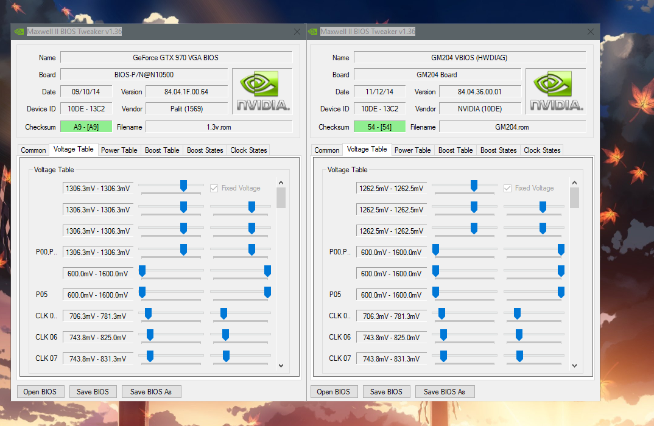Switch to Power Table tab in left window
The height and width of the screenshot is (426, 654).
point(119,150)
